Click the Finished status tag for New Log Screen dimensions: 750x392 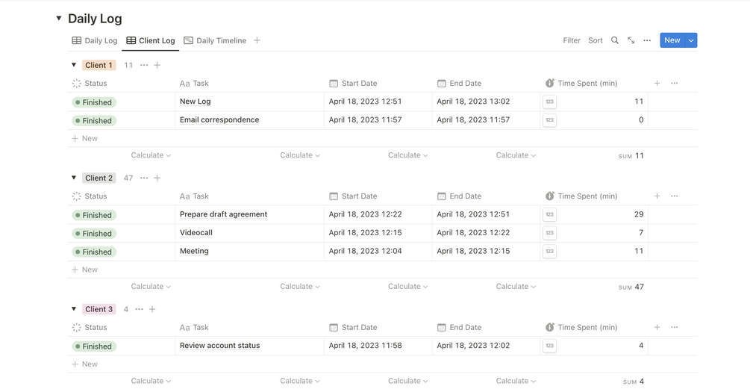point(94,102)
